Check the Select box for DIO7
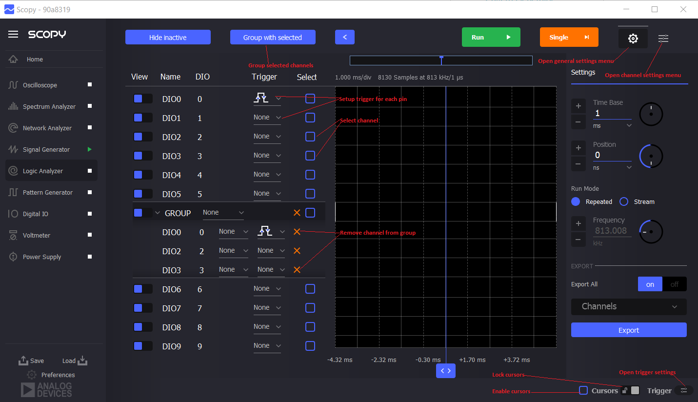 click(310, 308)
